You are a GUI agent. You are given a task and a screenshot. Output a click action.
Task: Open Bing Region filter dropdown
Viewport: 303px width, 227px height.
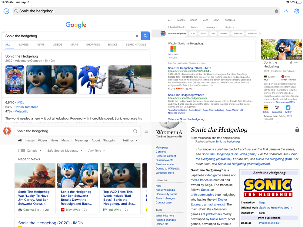click(230, 27)
